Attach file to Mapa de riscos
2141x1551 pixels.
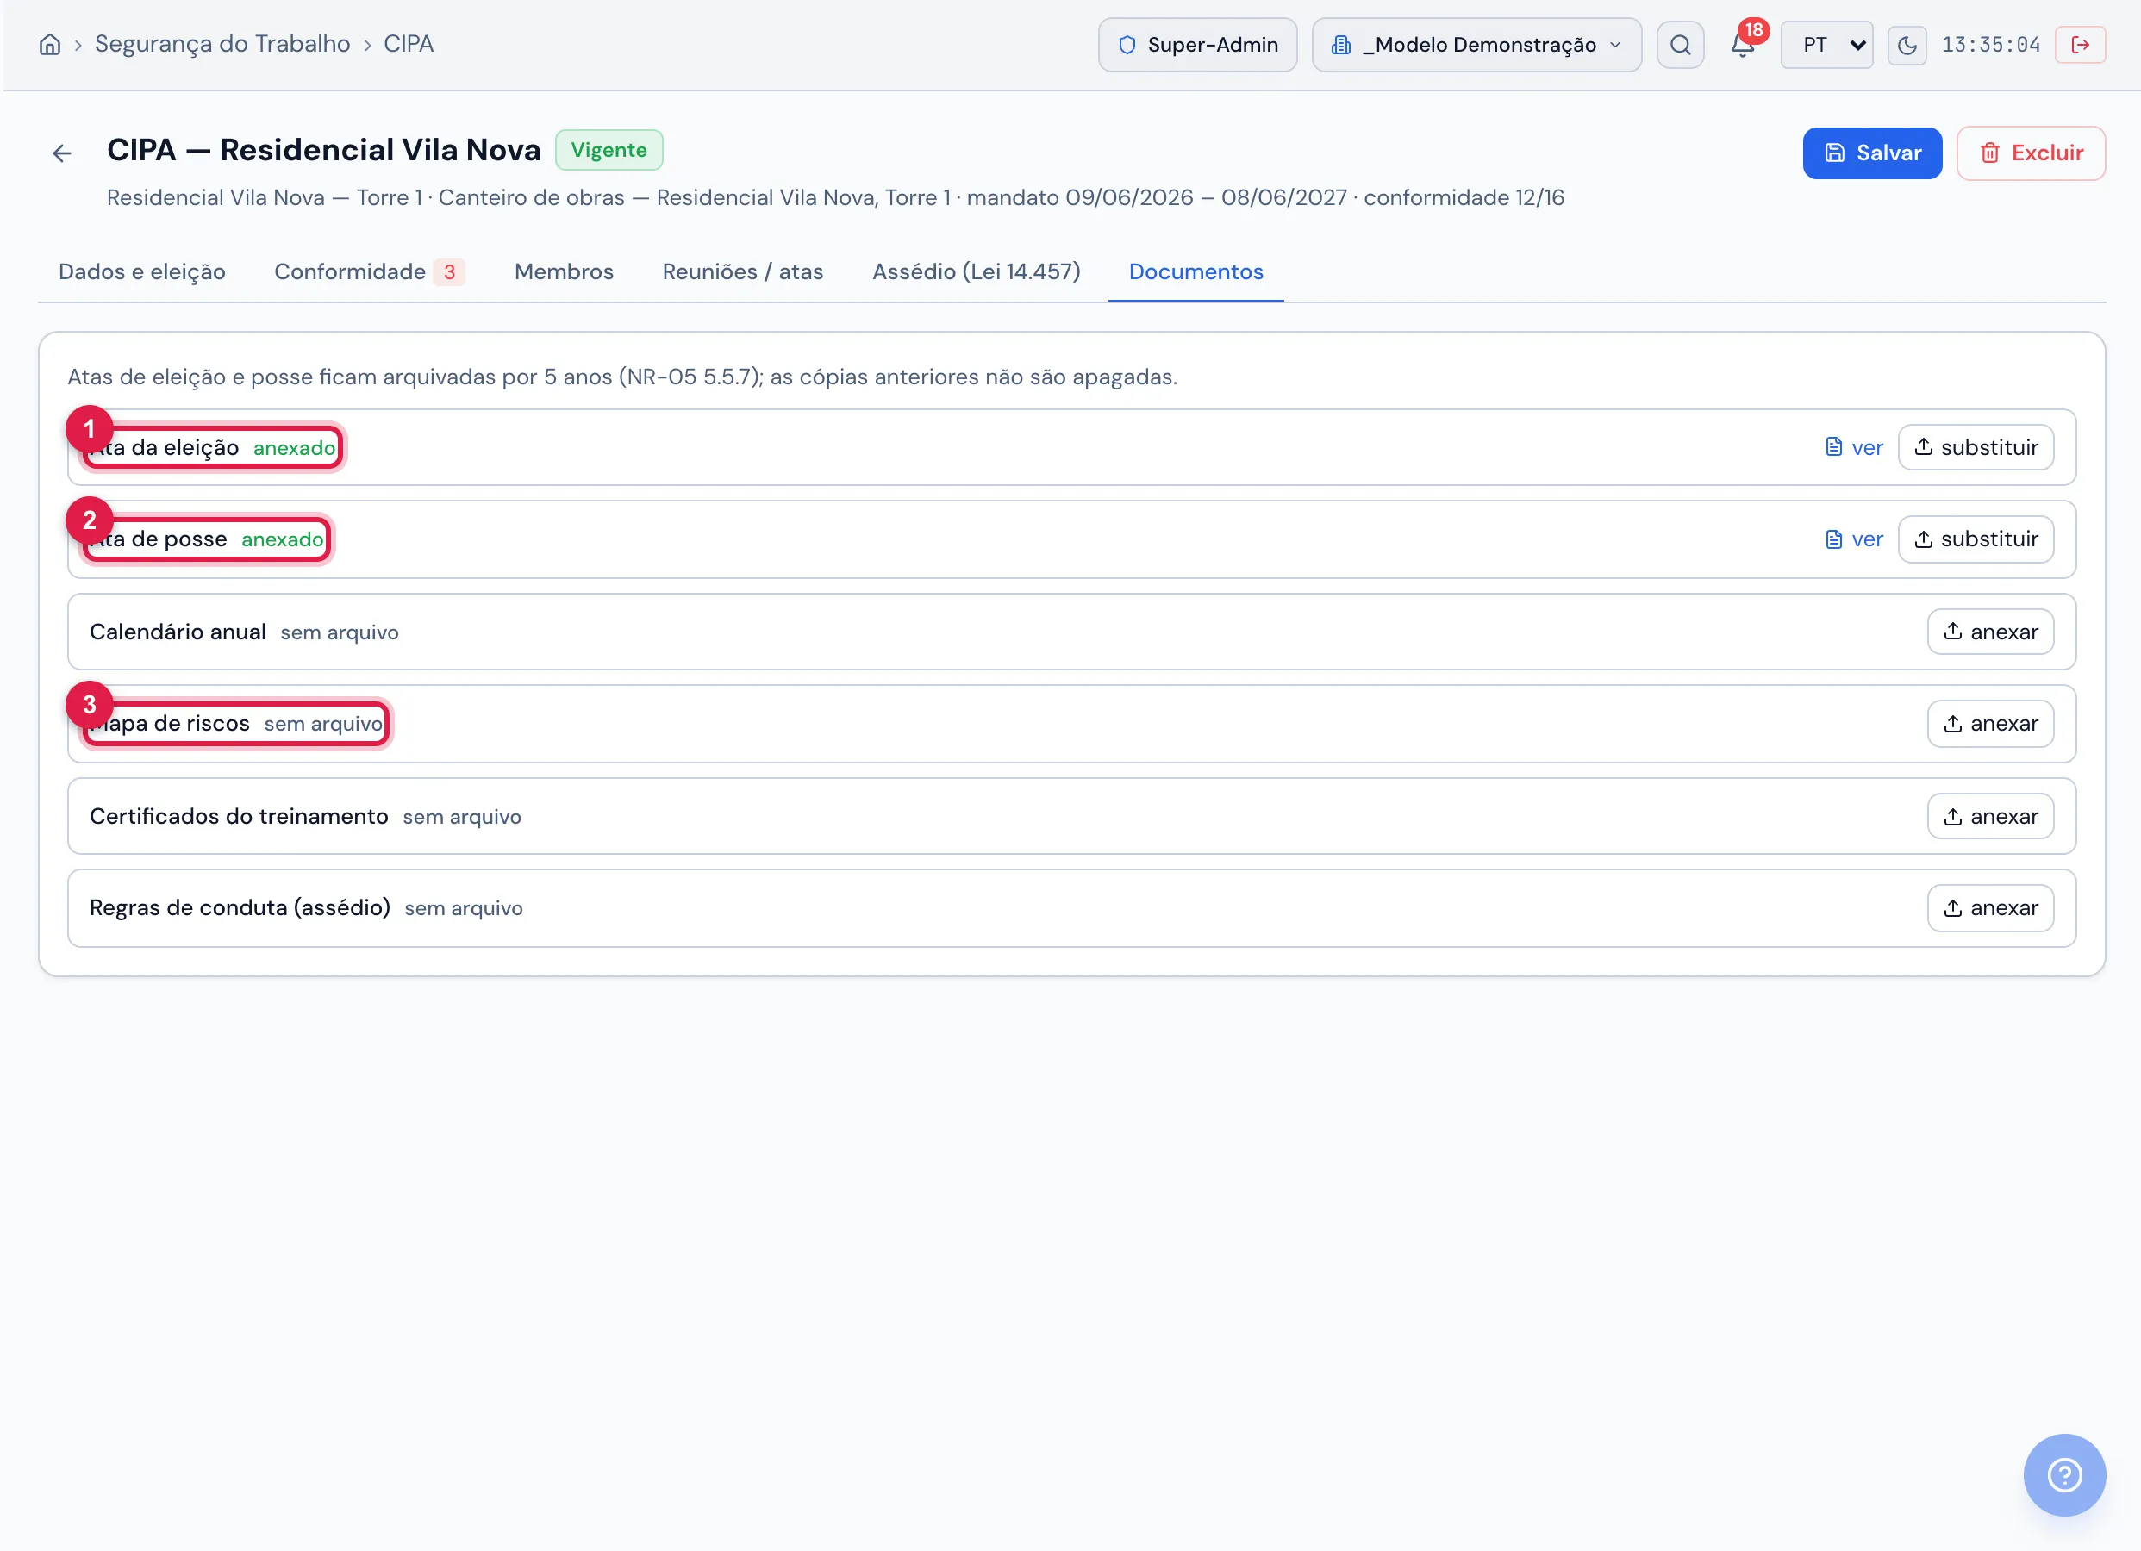click(x=1990, y=723)
